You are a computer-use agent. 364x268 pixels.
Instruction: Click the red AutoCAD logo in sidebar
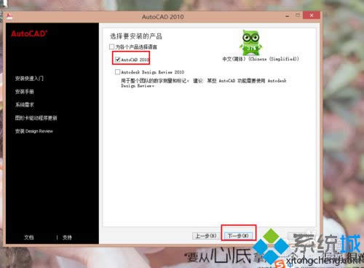29,33
